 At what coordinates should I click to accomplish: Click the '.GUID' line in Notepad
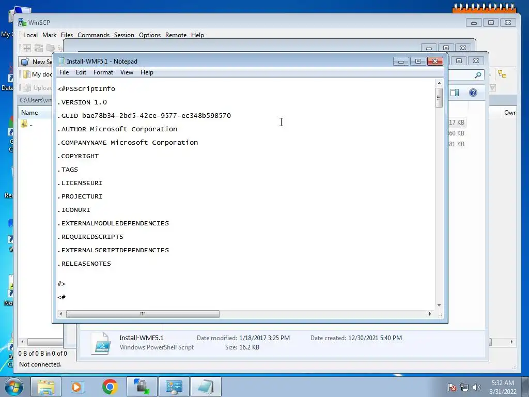(145, 116)
